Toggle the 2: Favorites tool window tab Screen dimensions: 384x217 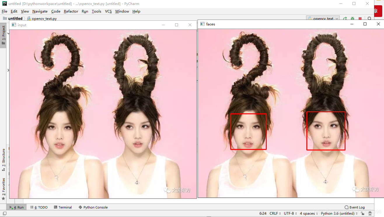pyautogui.click(x=3, y=189)
